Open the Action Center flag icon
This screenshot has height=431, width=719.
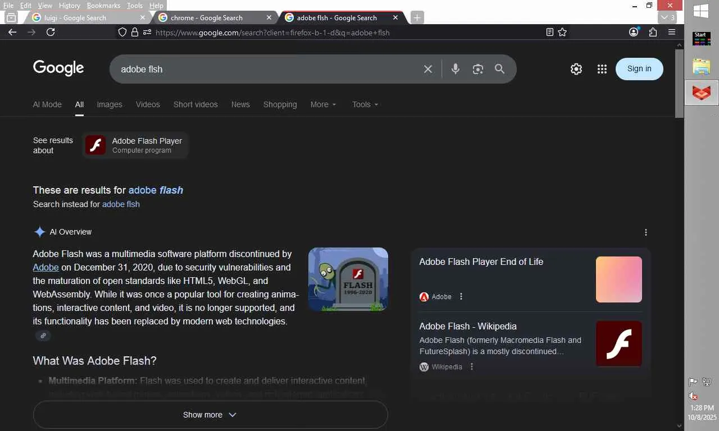tap(693, 382)
